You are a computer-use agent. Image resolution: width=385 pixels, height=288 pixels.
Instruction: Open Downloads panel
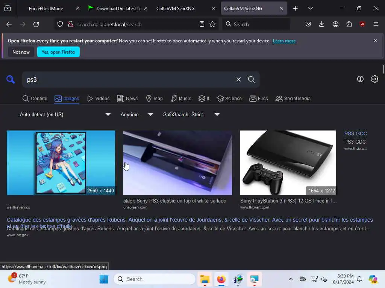tap(322, 24)
